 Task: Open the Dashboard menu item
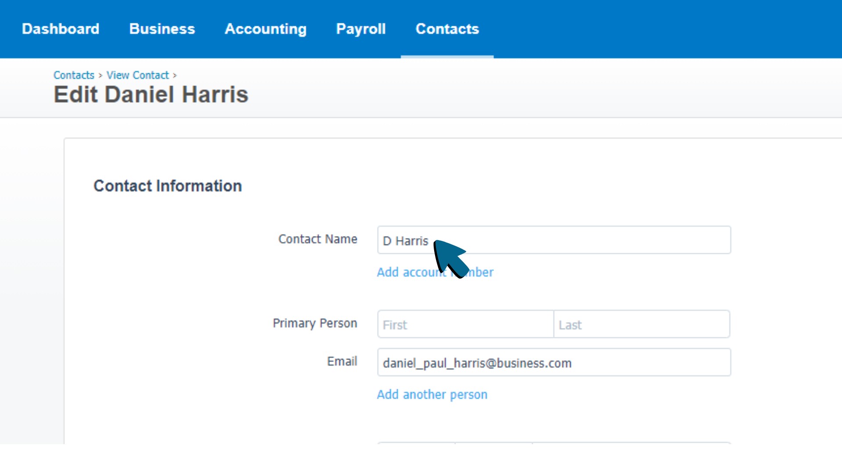(x=61, y=29)
